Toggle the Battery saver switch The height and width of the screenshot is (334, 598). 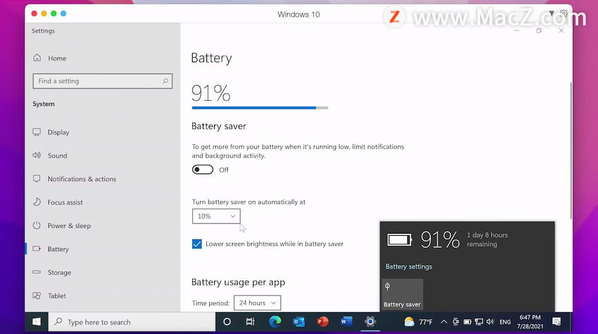pyautogui.click(x=203, y=169)
